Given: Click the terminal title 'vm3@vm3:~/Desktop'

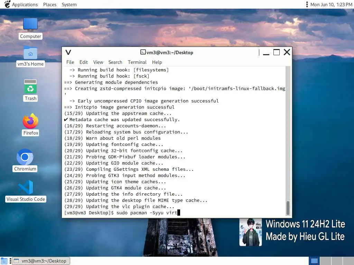Looking at the screenshot, I should tap(170, 52).
